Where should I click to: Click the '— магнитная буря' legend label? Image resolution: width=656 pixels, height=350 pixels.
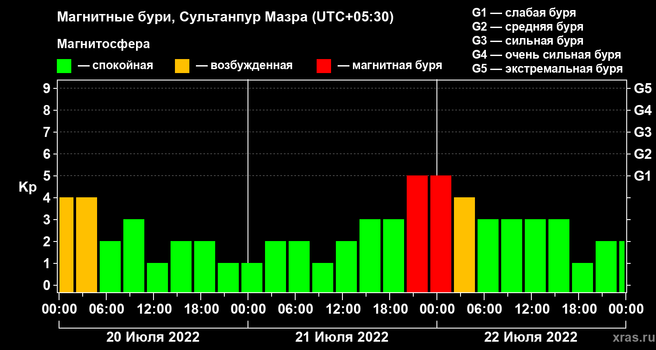pyautogui.click(x=390, y=66)
